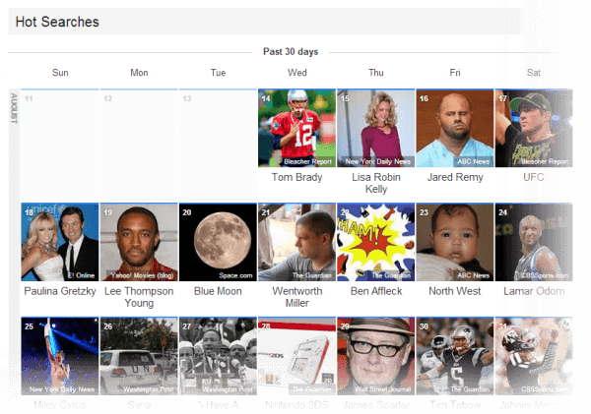Open the Lee Thompson Young image
The width and height of the screenshot is (591, 414).
(139, 242)
